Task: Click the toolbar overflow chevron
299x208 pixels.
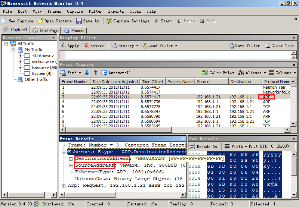Action: click(296, 19)
